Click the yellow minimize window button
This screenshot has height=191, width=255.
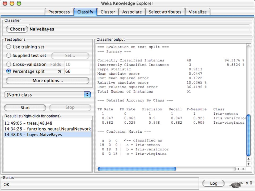[x=12, y=3]
